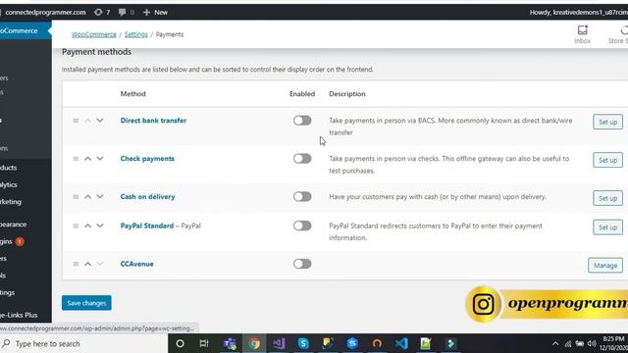Move Cash on delivery down with arrow
The width and height of the screenshot is (628, 353).
(x=100, y=196)
